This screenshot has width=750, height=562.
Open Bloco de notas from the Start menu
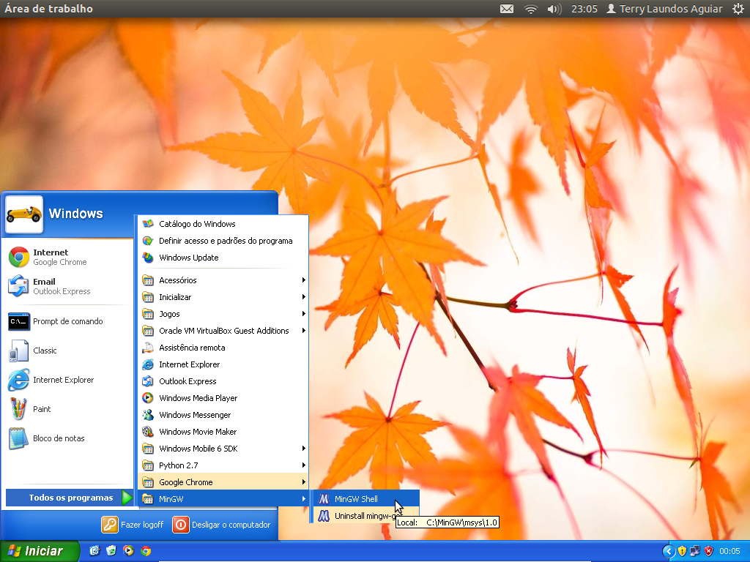[68, 438]
